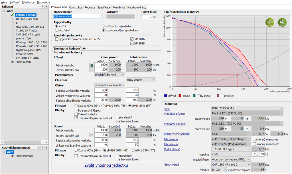292x174 pixels.
Task: Click the graph icon beside Odvod Externí statický tlak
Action: [x=92, y=135]
